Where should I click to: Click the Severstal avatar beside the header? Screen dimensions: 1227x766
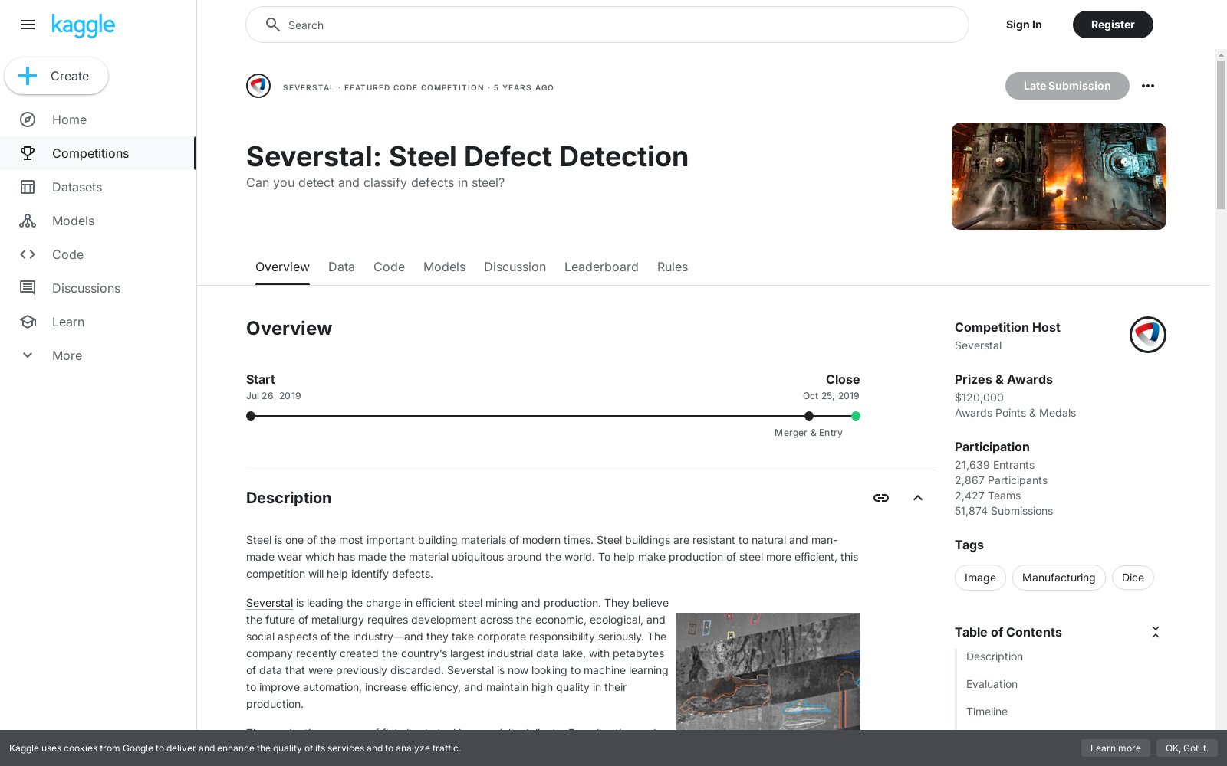click(258, 86)
